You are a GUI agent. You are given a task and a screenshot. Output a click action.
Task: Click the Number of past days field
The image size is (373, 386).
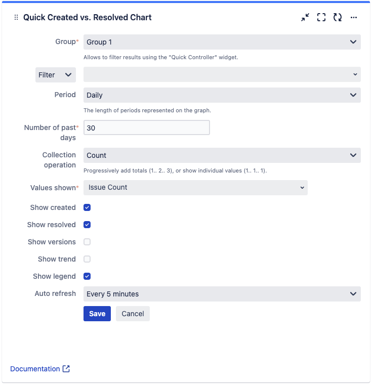pyautogui.click(x=146, y=128)
